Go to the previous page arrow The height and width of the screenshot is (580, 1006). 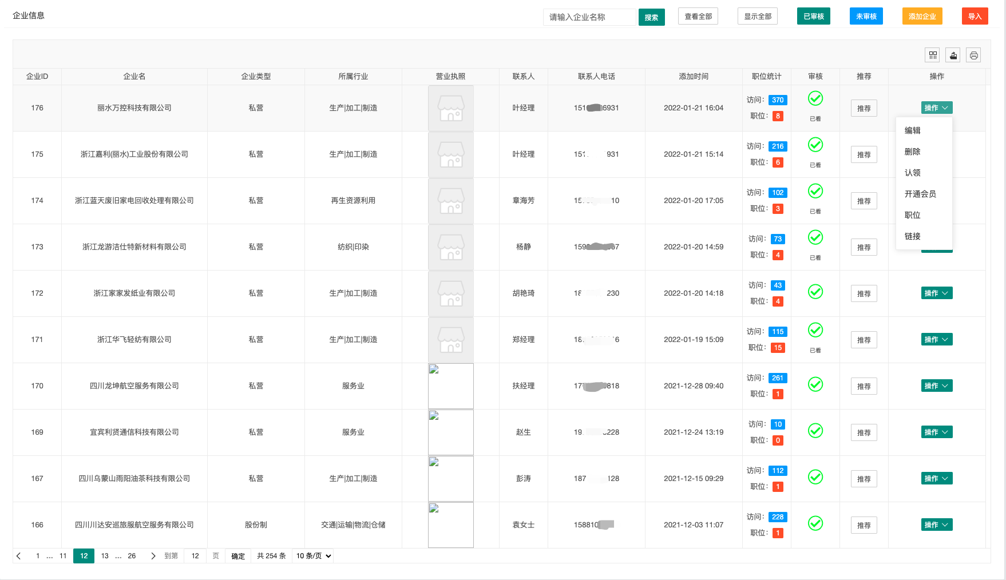(x=19, y=556)
